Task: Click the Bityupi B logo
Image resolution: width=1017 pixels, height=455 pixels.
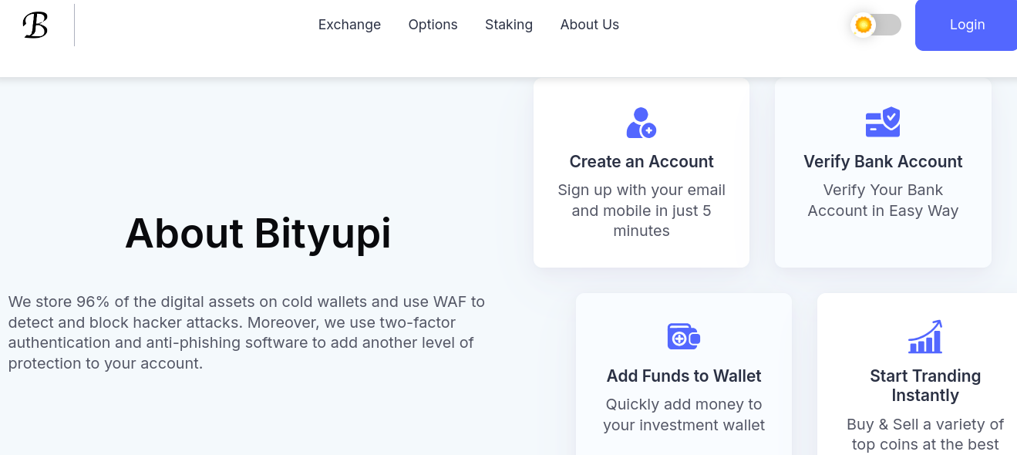Action: pos(35,25)
